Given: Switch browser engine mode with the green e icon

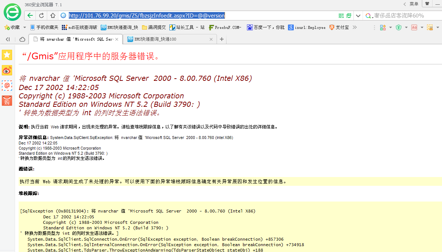Looking at the screenshot, I should coord(349,16).
